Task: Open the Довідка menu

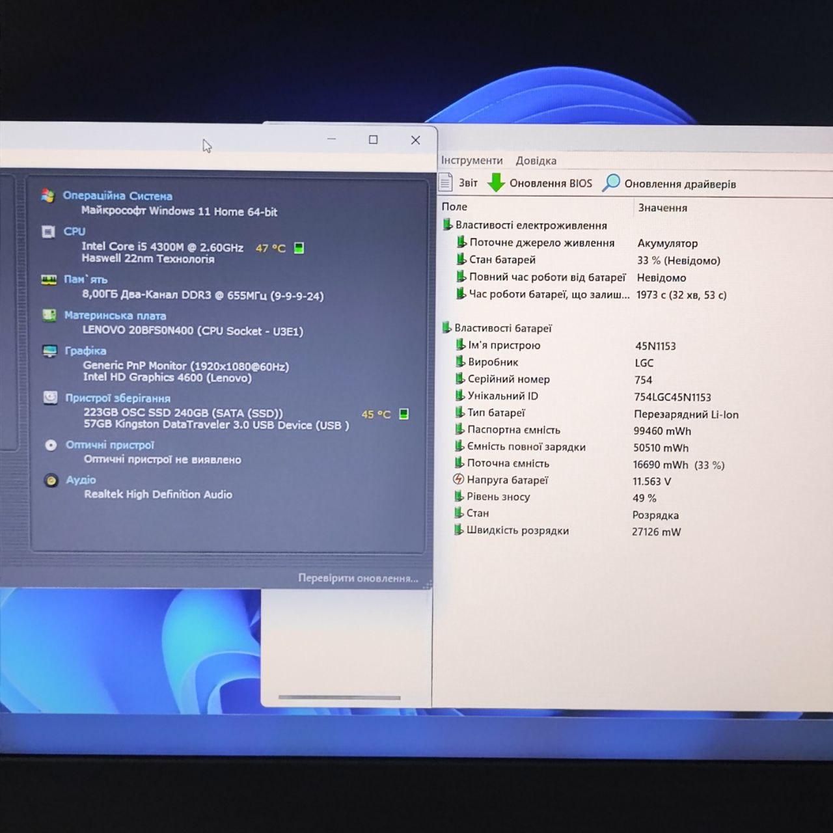Action: pyautogui.click(x=536, y=161)
